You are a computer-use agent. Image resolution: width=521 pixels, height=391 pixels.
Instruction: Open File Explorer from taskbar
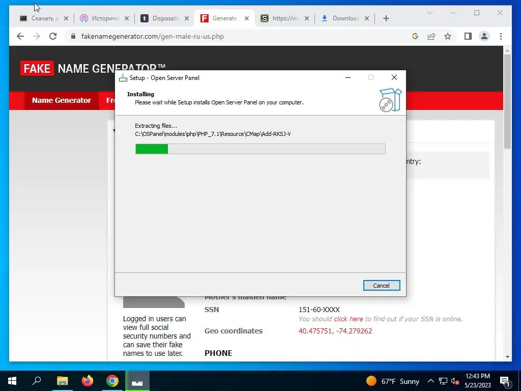coord(62,381)
